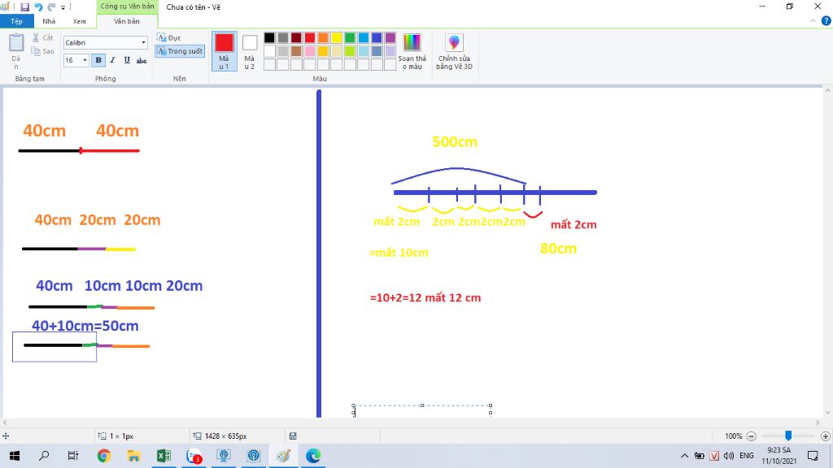833x468 pixels.
Task: Pick the black color swatch
Action: (269, 37)
